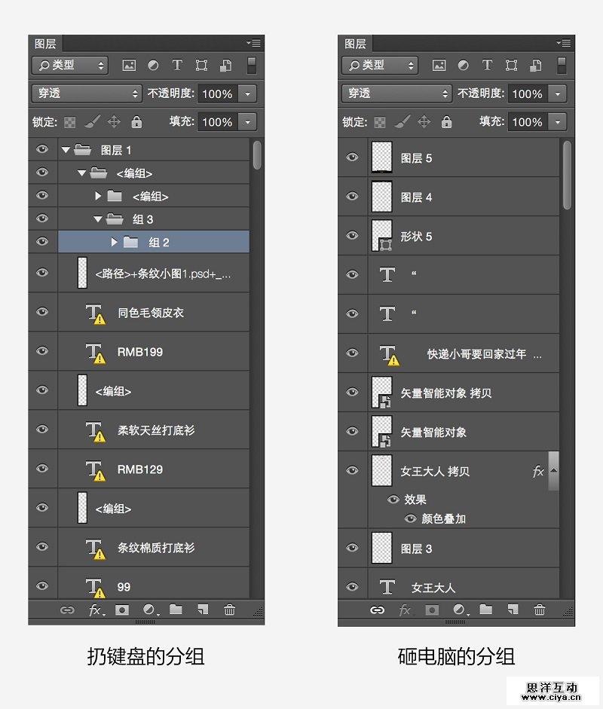Select the 矢量智能对象 拷贝 layer

[x=445, y=393]
